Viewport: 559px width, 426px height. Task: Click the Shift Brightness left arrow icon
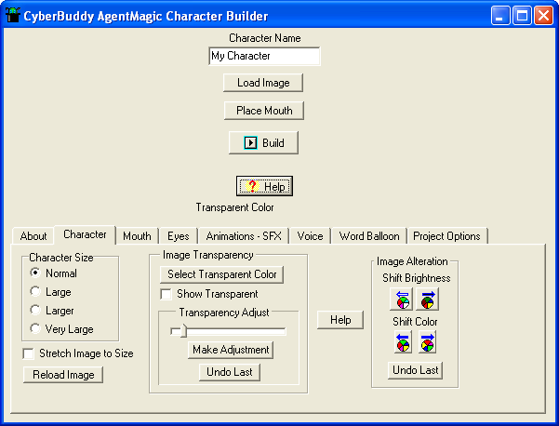pyautogui.click(x=402, y=300)
